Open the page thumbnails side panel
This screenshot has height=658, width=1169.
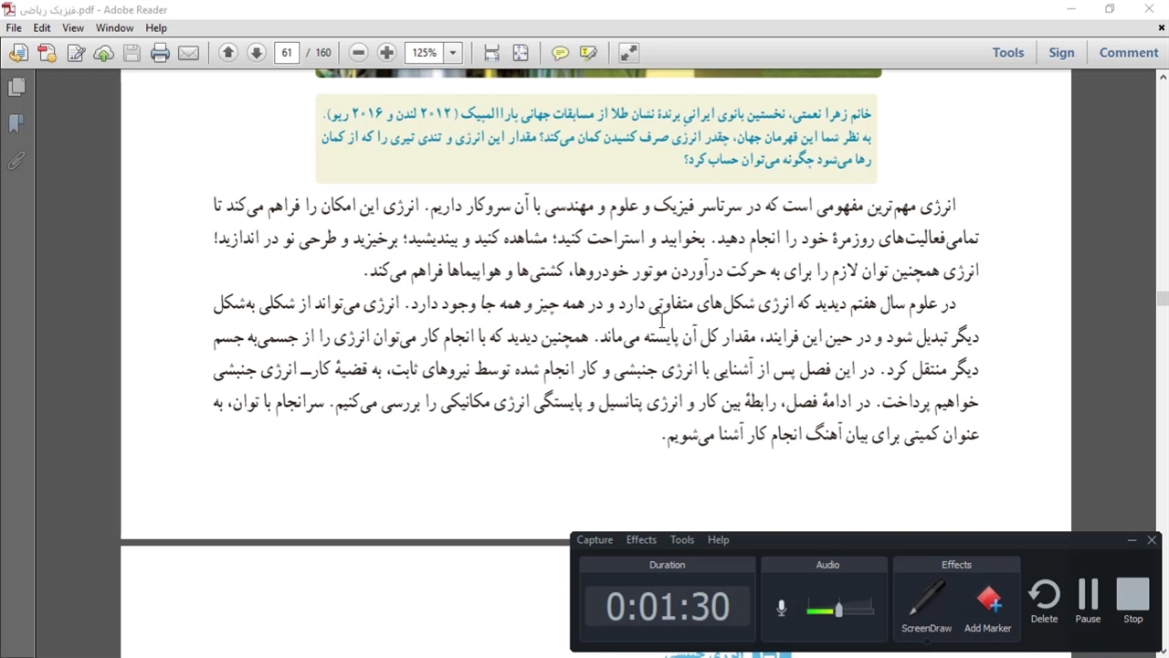16,87
